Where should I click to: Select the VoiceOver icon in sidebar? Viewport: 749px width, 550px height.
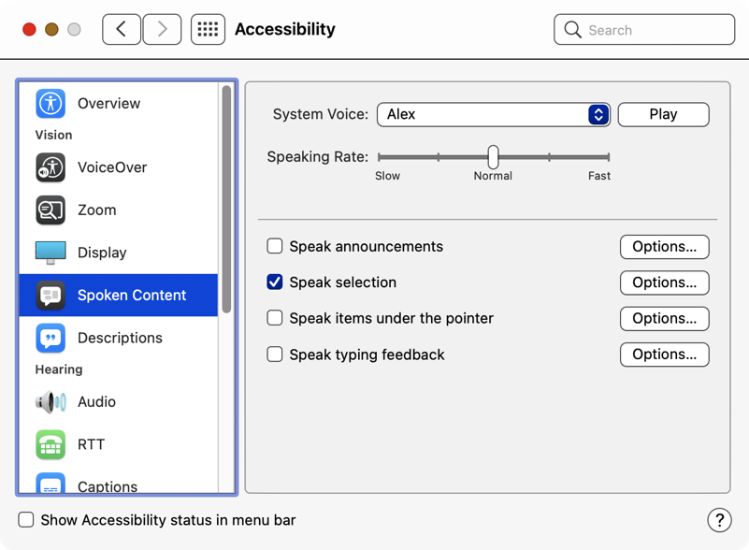pos(50,167)
